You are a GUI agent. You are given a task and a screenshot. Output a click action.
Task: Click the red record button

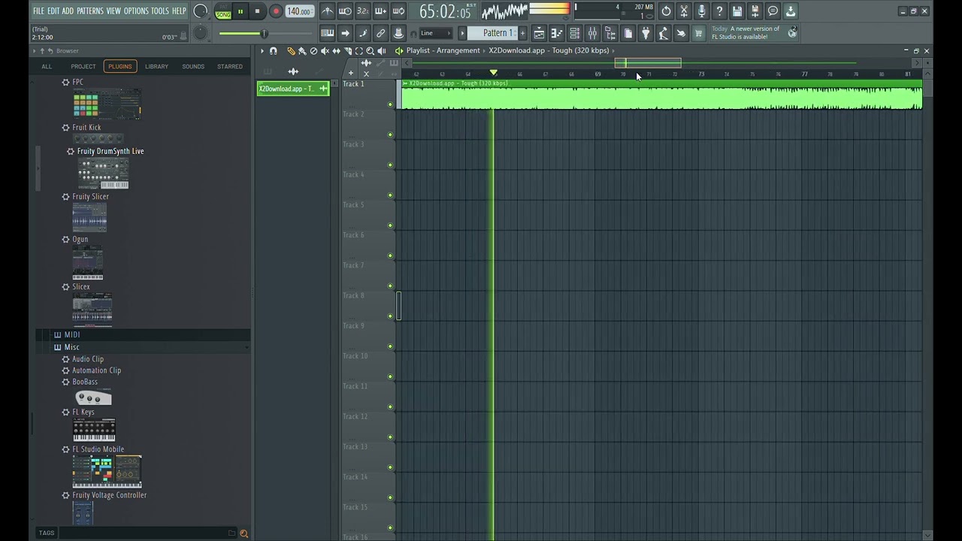click(276, 11)
